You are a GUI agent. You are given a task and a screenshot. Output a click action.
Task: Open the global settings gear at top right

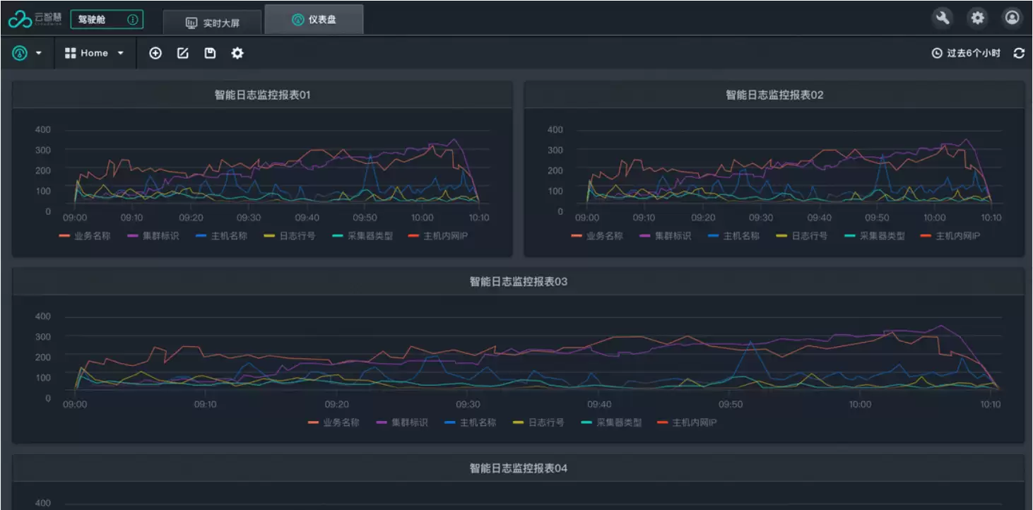coord(978,18)
